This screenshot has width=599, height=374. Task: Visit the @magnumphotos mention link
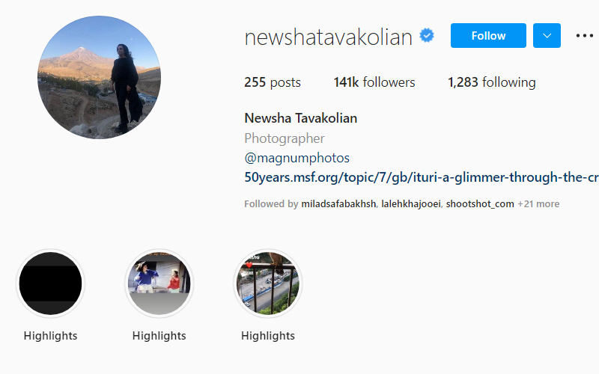(x=297, y=158)
